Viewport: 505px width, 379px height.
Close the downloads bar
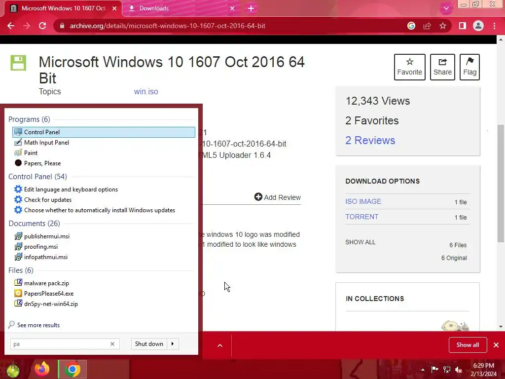[x=496, y=345]
